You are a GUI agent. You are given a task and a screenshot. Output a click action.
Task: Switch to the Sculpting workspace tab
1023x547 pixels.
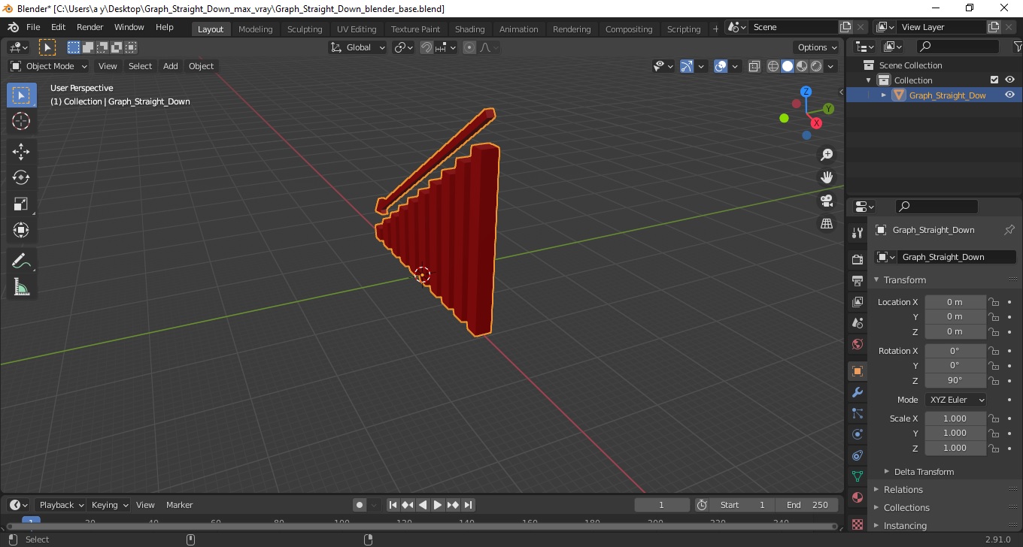pos(305,29)
